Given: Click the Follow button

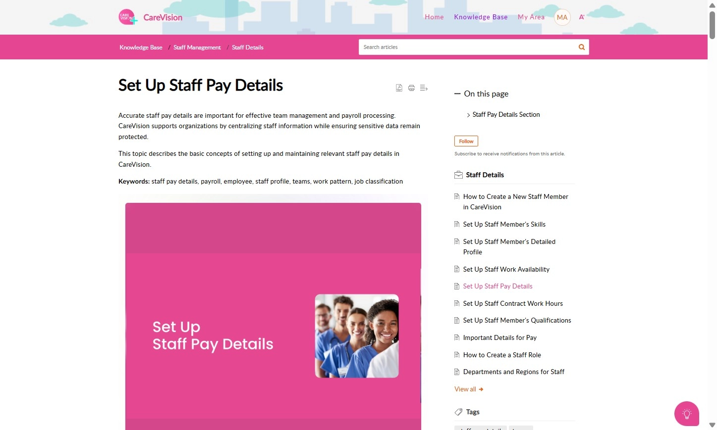Looking at the screenshot, I should [466, 141].
